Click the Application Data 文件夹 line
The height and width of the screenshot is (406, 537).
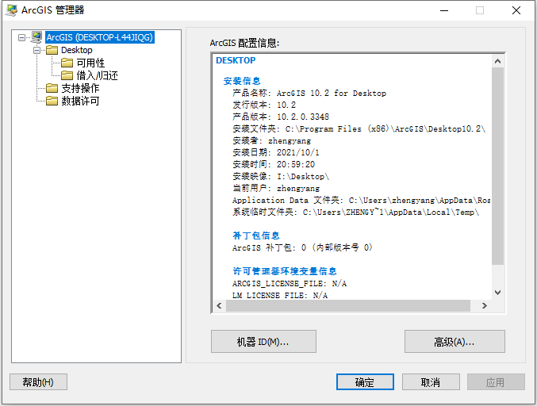tap(361, 201)
